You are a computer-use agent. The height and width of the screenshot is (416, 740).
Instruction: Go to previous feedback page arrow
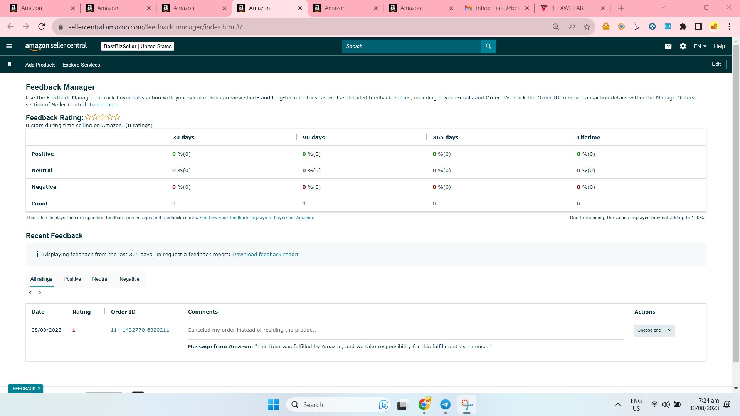[30, 293]
